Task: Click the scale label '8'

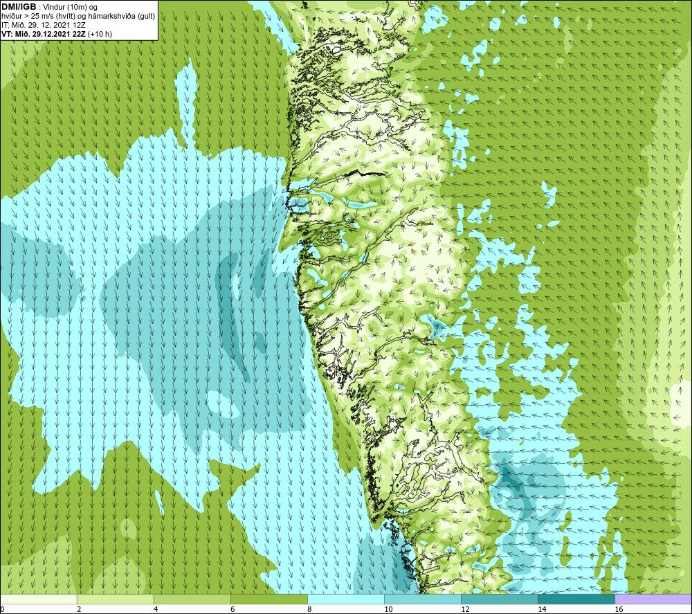Action: (x=309, y=610)
